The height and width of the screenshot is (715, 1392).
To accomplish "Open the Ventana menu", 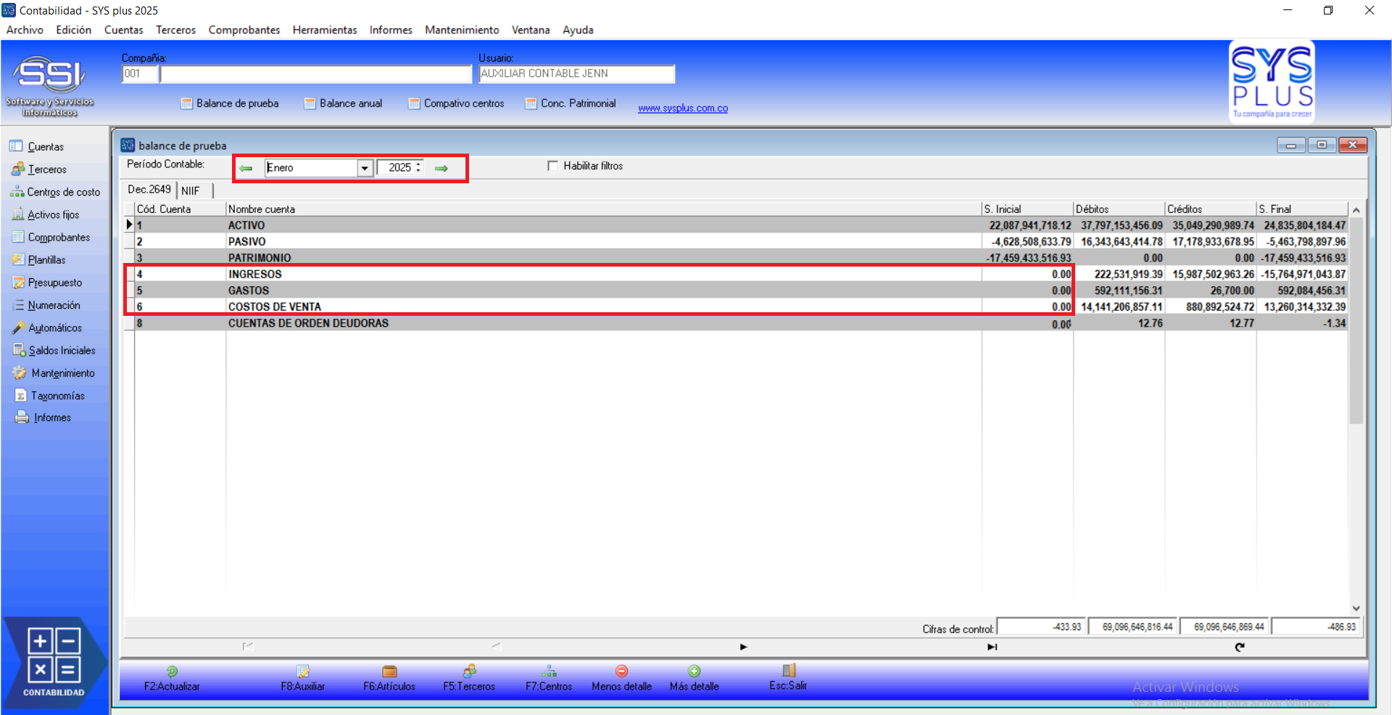I will tap(531, 30).
